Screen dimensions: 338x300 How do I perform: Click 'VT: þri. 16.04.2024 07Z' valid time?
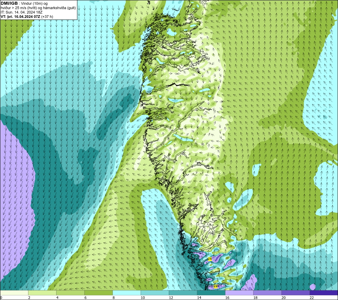point(20,17)
